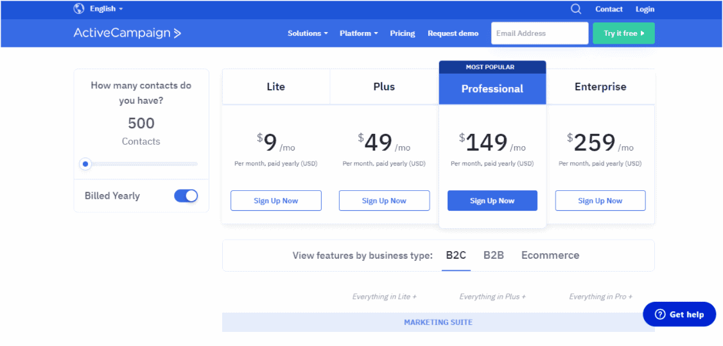
Task: Select the Enterprise plan tab
Action: point(600,86)
